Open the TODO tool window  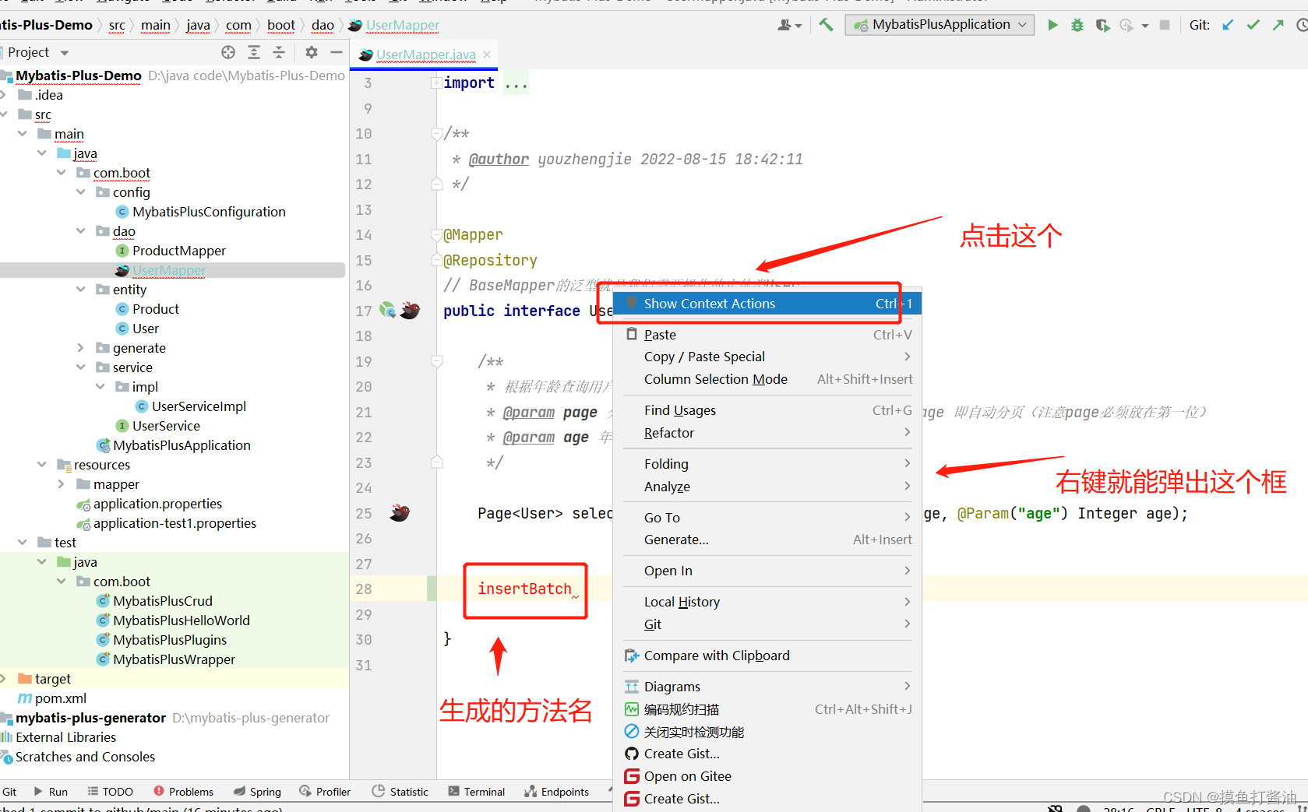coord(111,792)
